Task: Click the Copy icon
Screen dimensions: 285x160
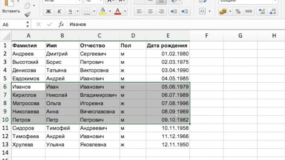Action: 28,6
